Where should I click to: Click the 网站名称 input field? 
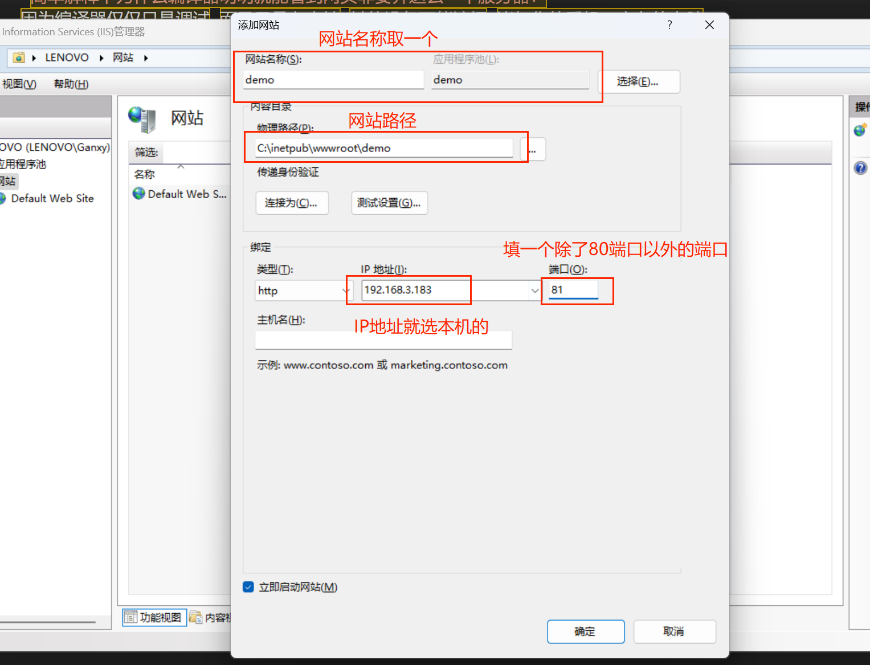click(x=334, y=80)
